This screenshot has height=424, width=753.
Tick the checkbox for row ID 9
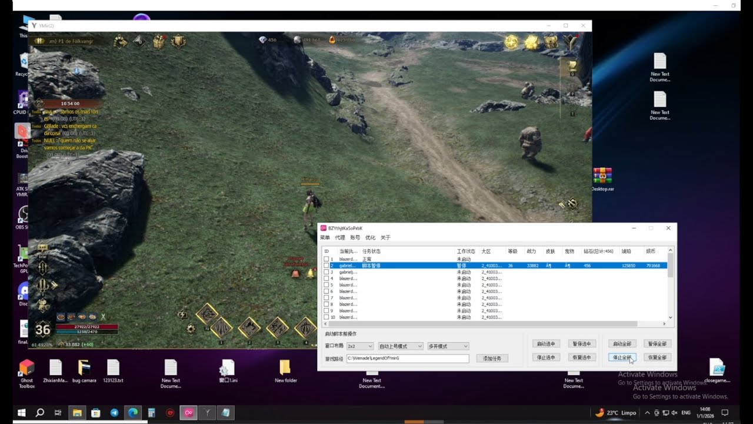pos(326,311)
